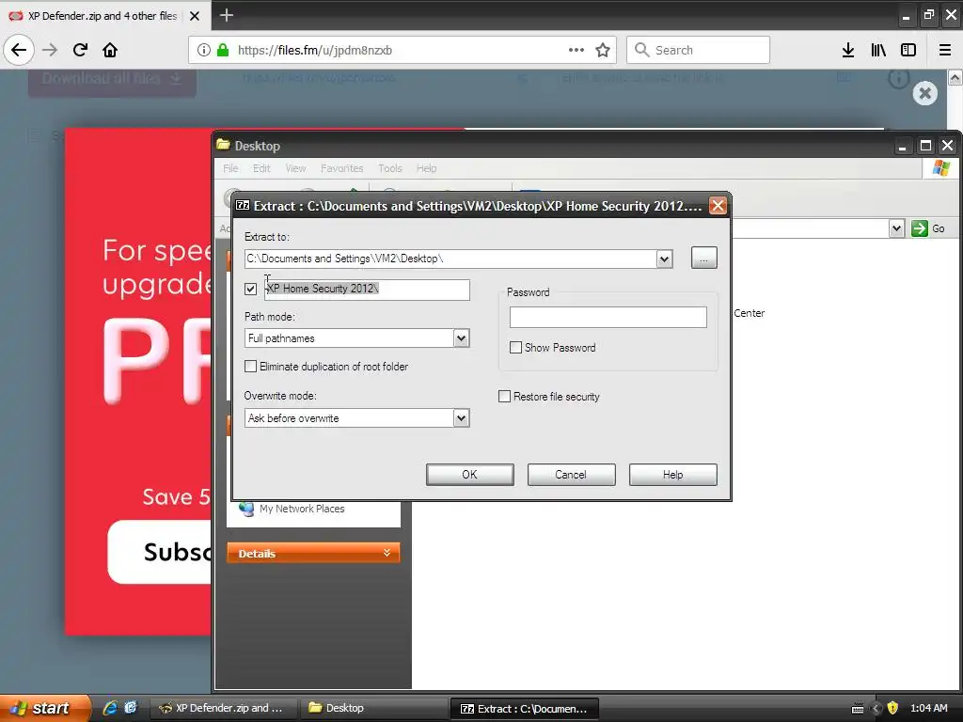Confirm extraction with OK
963x722 pixels.
point(470,475)
